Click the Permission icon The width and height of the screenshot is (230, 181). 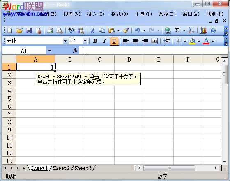(39, 30)
